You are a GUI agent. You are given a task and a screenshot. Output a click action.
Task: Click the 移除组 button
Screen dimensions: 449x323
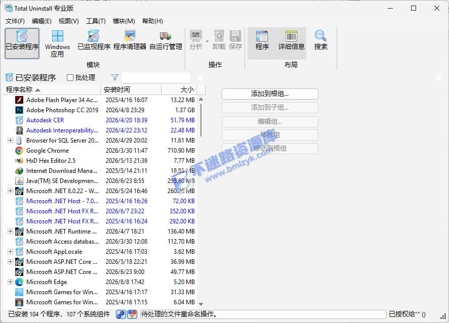pyautogui.click(x=270, y=134)
